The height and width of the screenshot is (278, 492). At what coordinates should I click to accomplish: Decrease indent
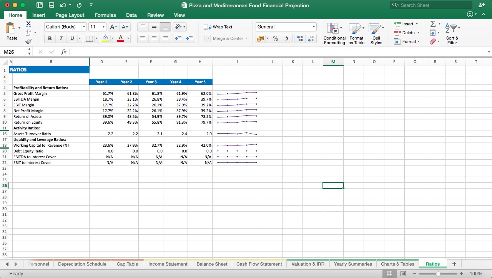coord(178,38)
